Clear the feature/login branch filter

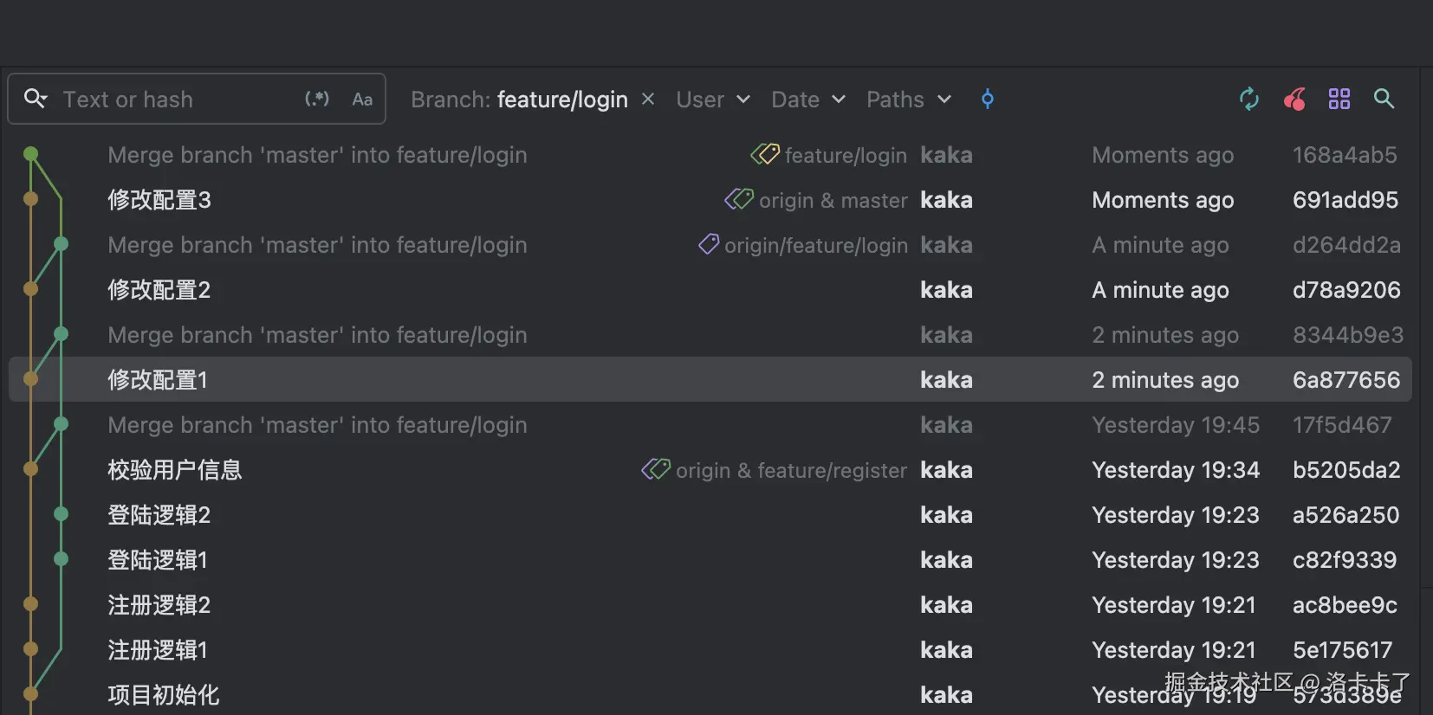tap(647, 99)
